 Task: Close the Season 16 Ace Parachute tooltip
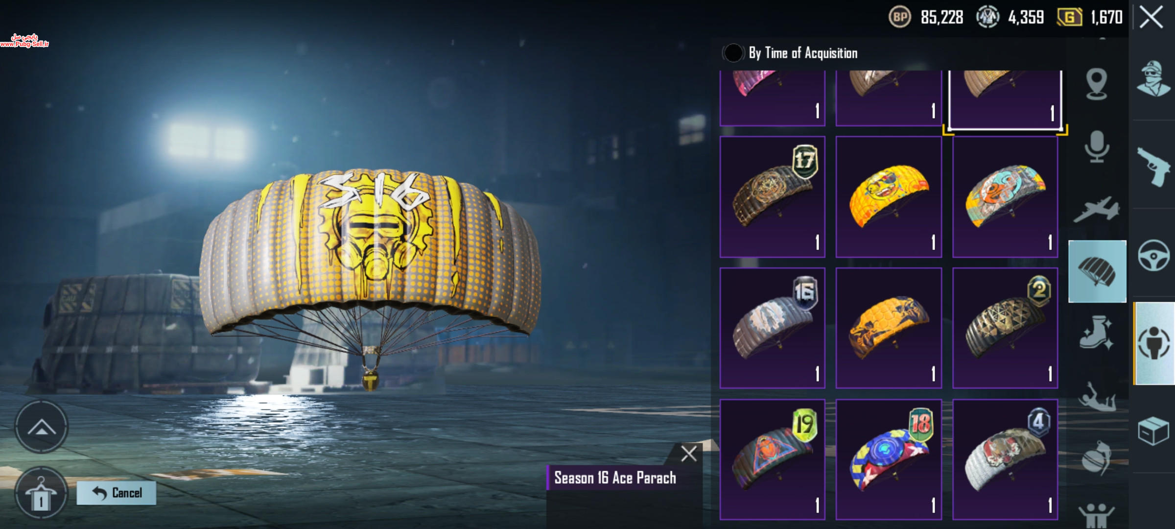click(x=689, y=454)
